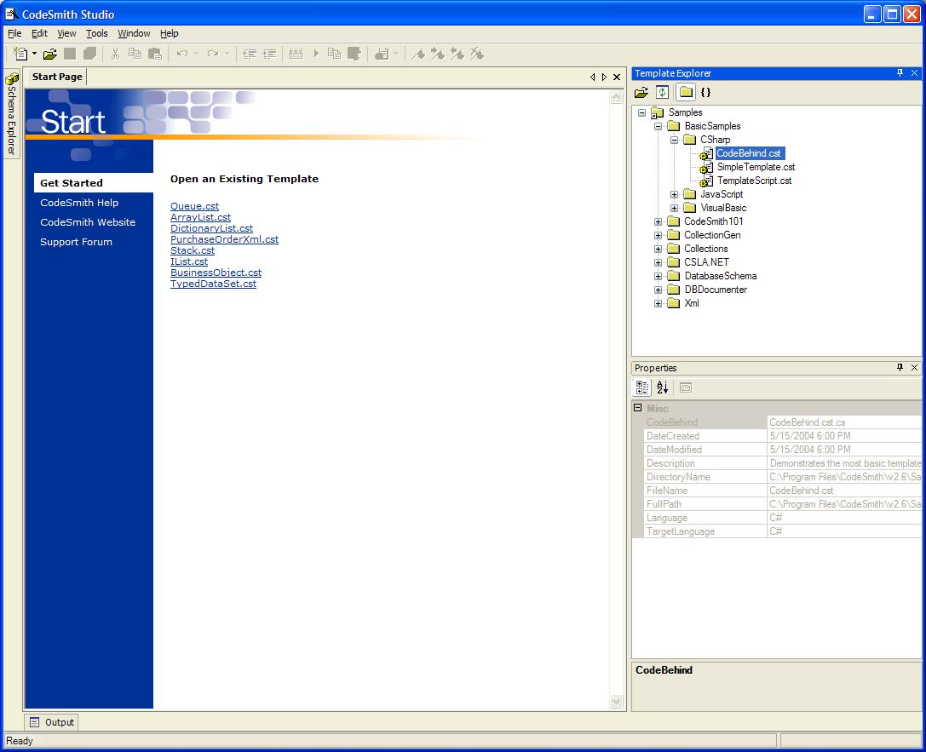Open the Schema Explorer side tab

click(x=11, y=114)
